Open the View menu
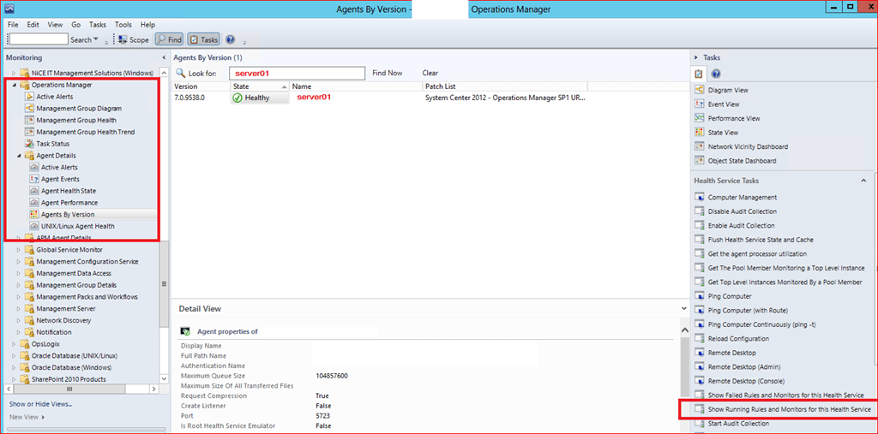Screen dimensions: 878x434 coord(55,25)
